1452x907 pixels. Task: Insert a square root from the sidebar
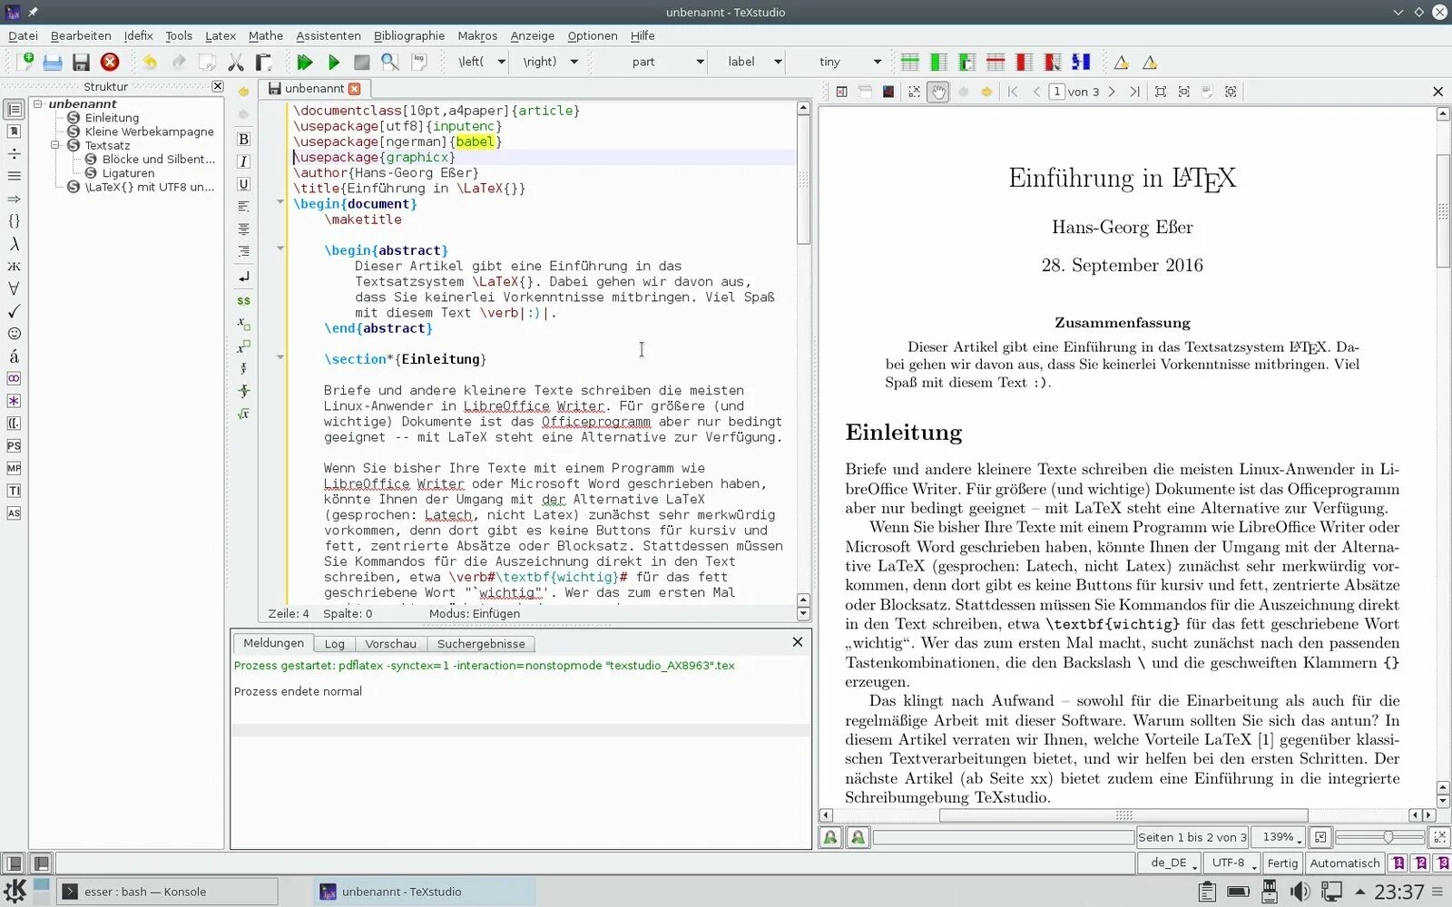pyautogui.click(x=243, y=414)
